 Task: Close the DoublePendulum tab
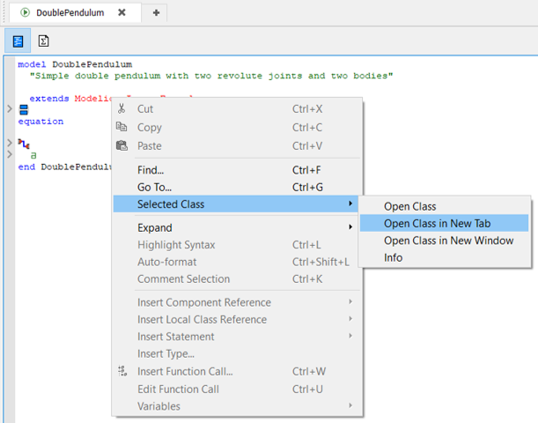pos(122,12)
